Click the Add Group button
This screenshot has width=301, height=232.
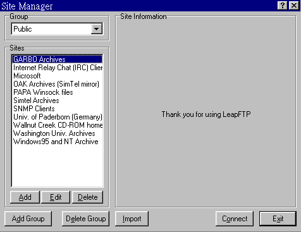[28, 219]
